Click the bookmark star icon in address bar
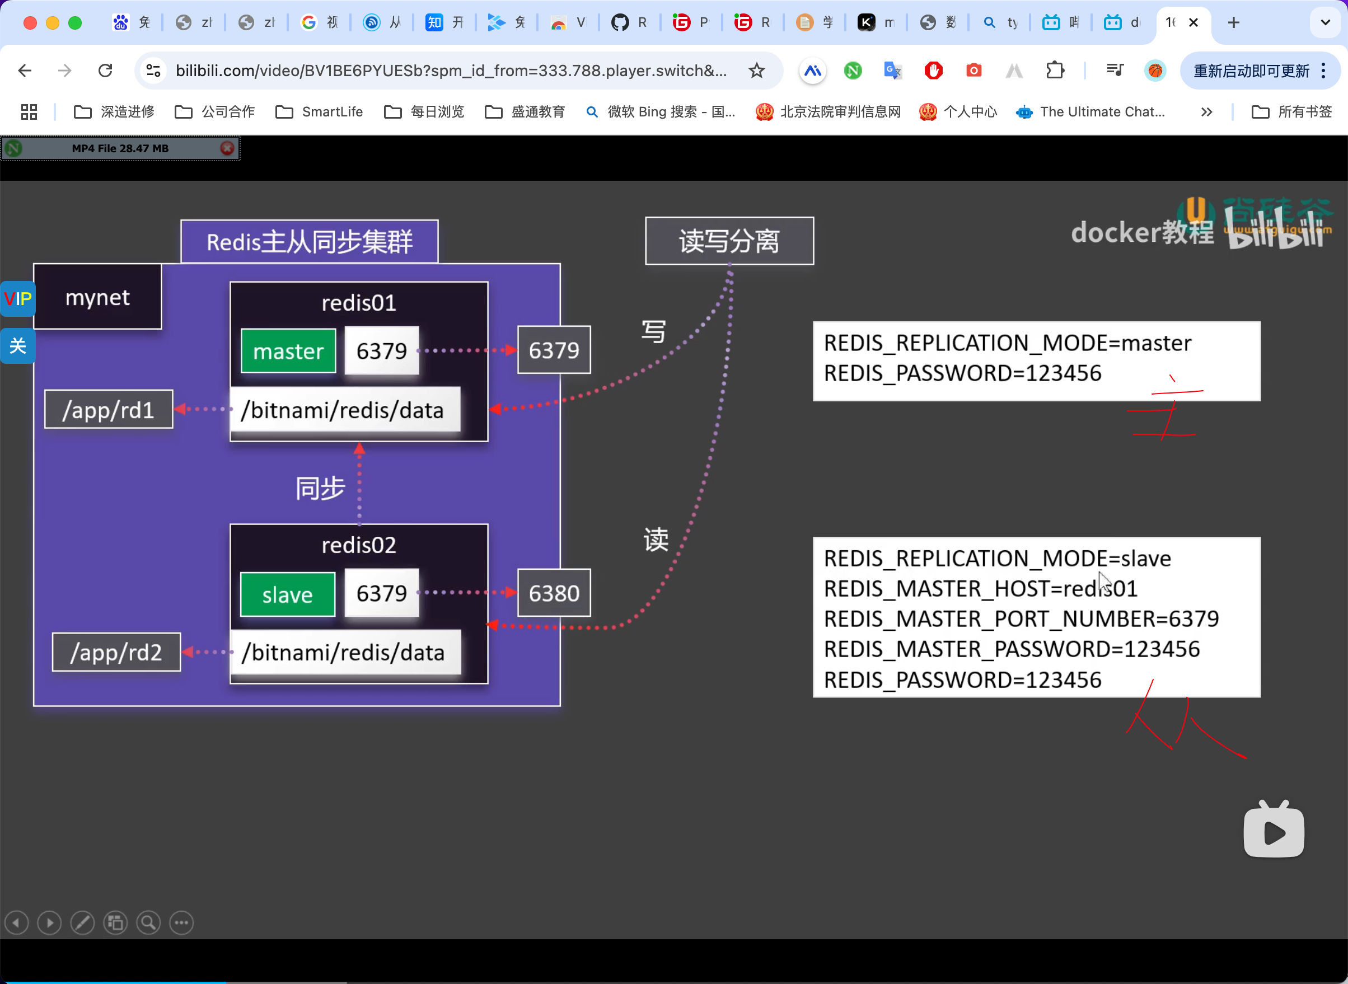This screenshot has height=984, width=1348. pyautogui.click(x=756, y=71)
